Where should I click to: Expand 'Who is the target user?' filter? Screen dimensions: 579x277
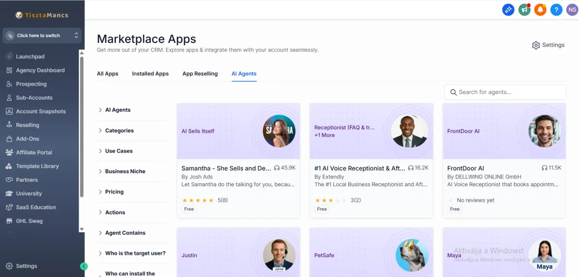click(x=133, y=253)
